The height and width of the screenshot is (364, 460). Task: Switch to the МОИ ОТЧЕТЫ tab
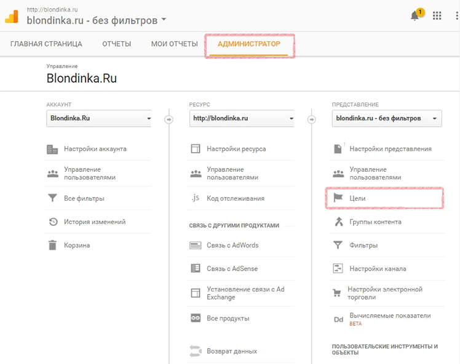pyautogui.click(x=174, y=44)
